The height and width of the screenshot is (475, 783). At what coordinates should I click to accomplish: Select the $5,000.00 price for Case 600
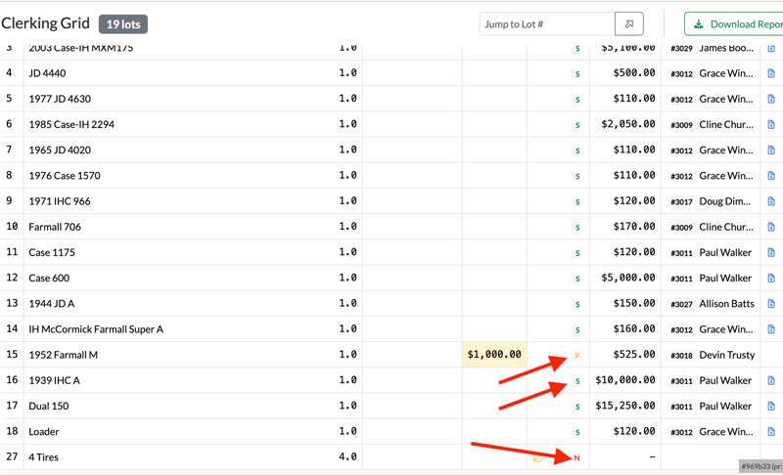[x=628, y=278]
